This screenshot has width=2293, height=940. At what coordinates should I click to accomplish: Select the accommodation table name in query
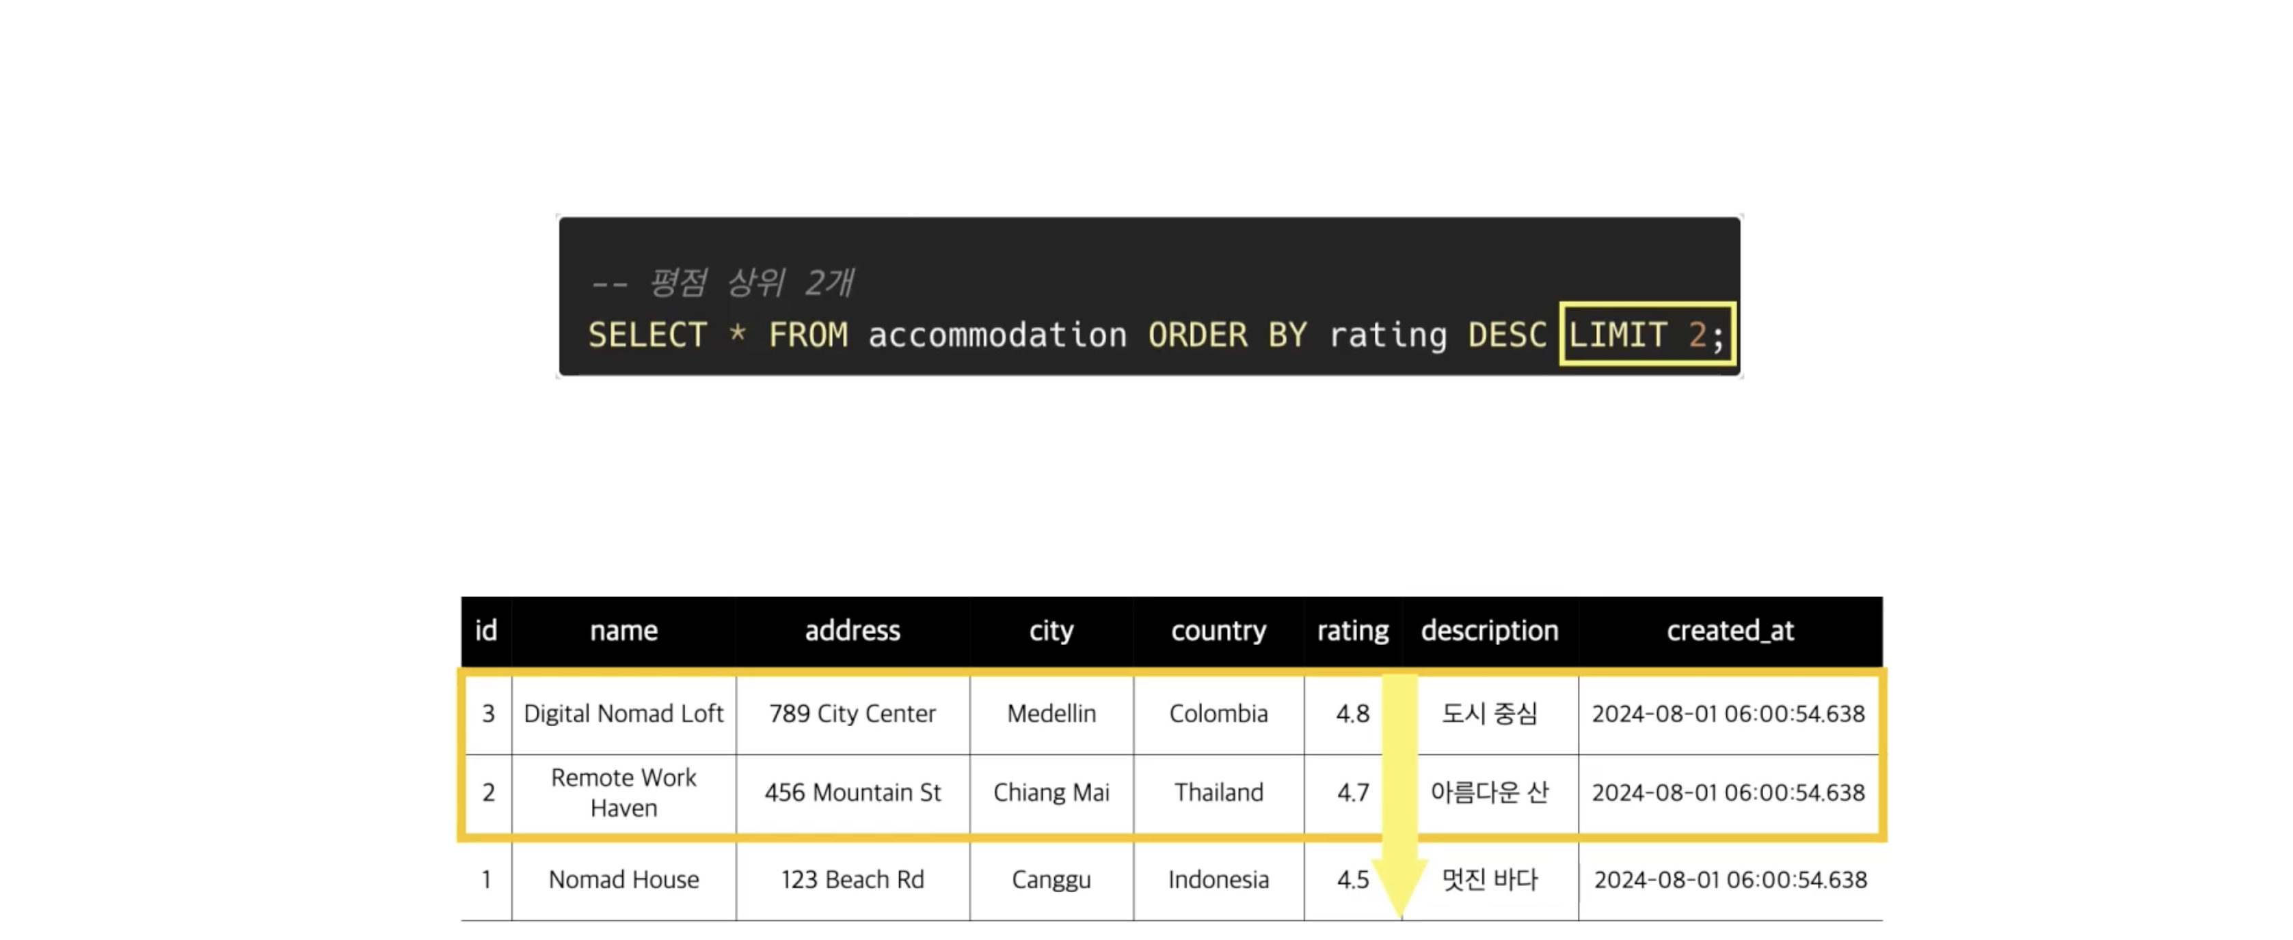pos(997,335)
